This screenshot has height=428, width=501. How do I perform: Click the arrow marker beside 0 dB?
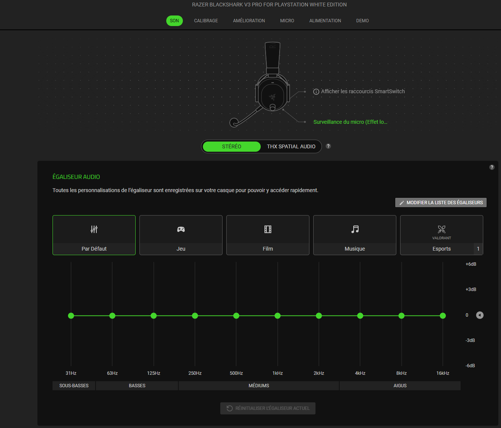[x=480, y=315]
